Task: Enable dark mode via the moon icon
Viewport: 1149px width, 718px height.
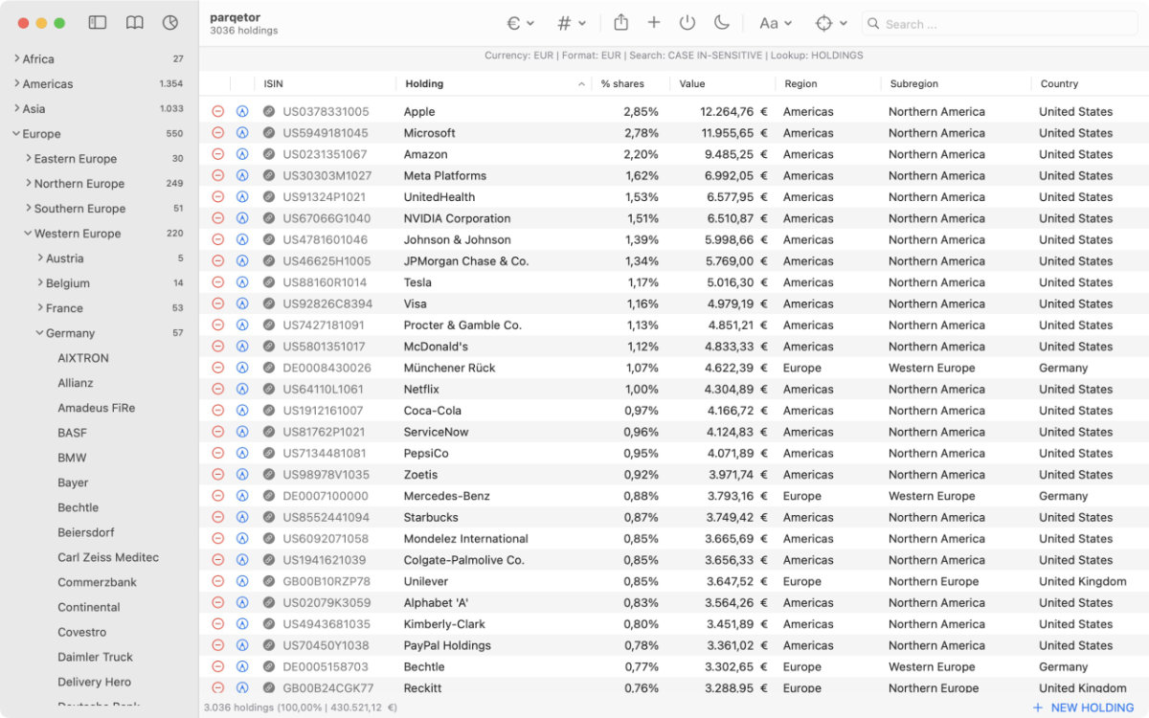Action: 720,23
